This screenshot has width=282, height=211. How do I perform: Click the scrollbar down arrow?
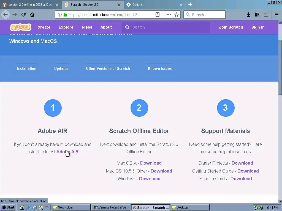(280, 201)
